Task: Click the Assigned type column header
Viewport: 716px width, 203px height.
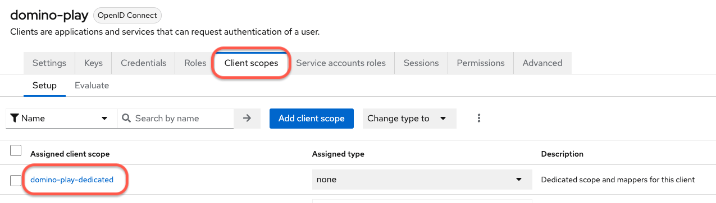Action: click(x=338, y=154)
